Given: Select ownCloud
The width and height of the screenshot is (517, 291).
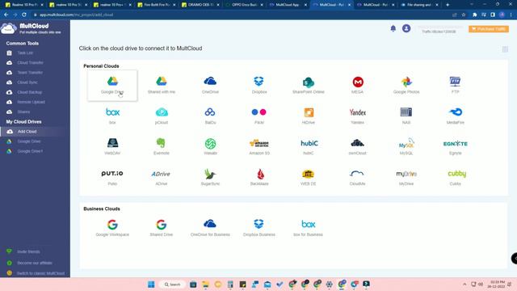Looking at the screenshot, I should pos(357,146).
